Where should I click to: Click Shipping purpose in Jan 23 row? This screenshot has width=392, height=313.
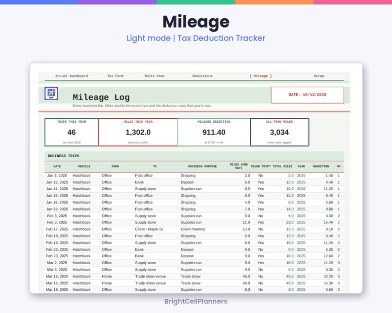point(188,209)
